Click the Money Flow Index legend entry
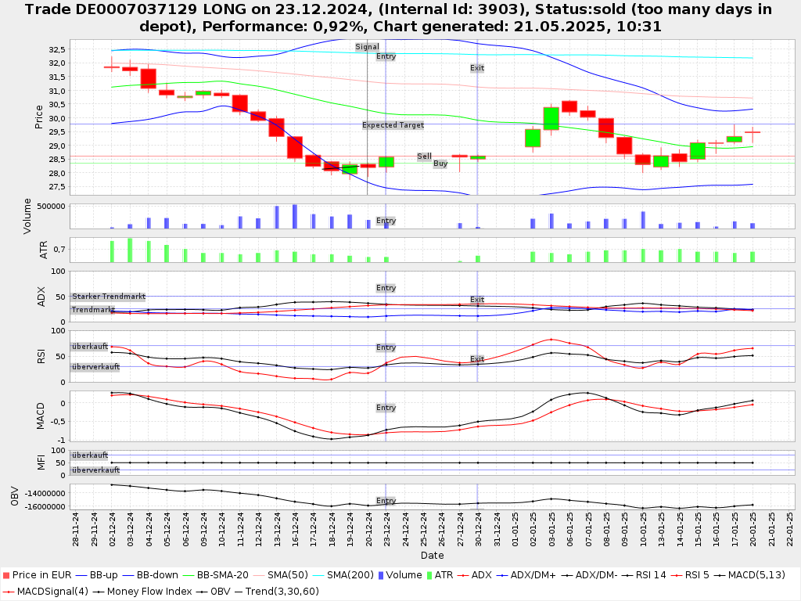 point(149,591)
